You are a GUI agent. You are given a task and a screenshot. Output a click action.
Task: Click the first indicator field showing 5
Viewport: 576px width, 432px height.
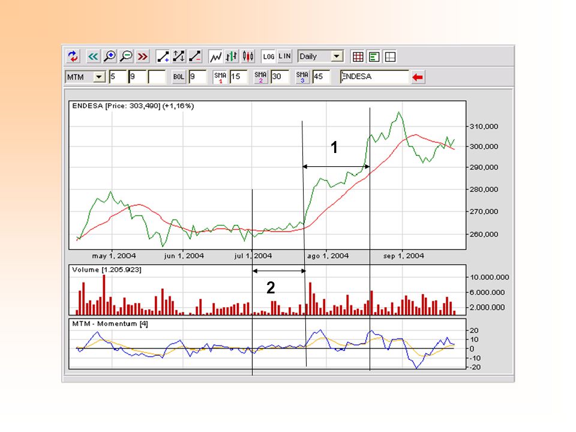pos(118,77)
